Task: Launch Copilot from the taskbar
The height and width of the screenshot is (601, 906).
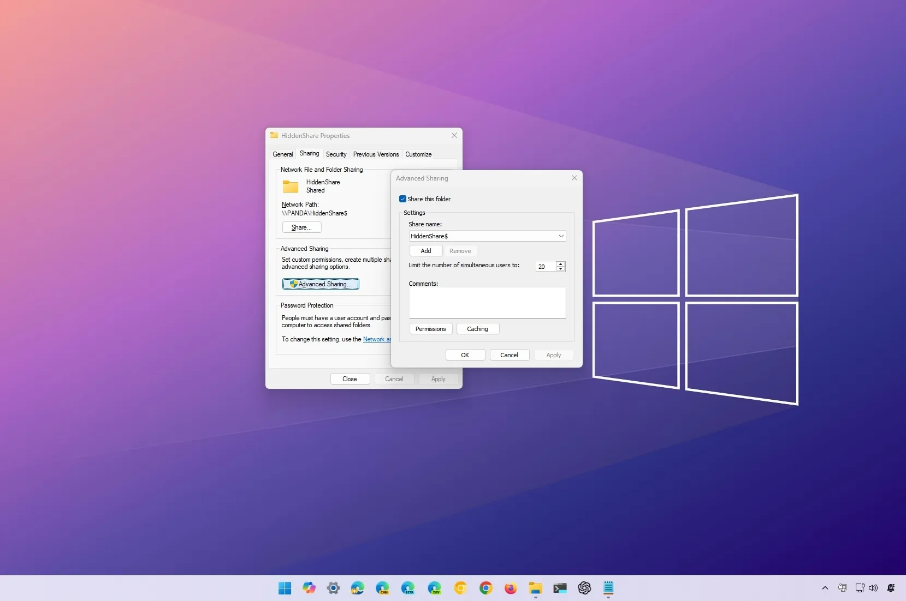Action: coord(309,588)
